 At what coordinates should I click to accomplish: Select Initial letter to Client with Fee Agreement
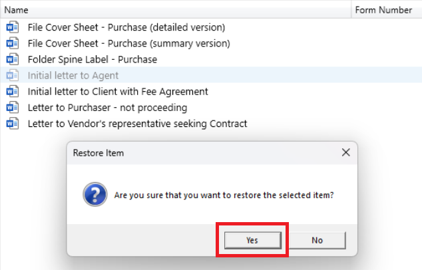(x=118, y=91)
